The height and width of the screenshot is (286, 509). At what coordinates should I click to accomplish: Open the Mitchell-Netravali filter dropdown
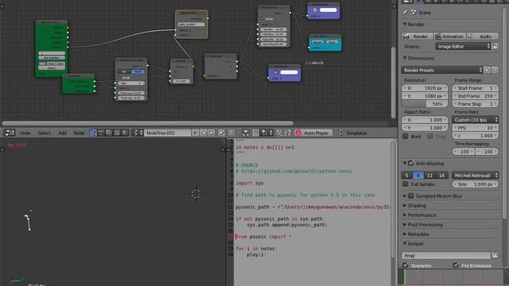[476, 176]
